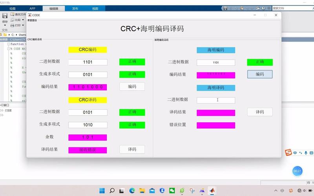Screen dimensions: 314x196
Task: Click the green 正确 indicator beside CRC data 1101
Action: [132, 62]
